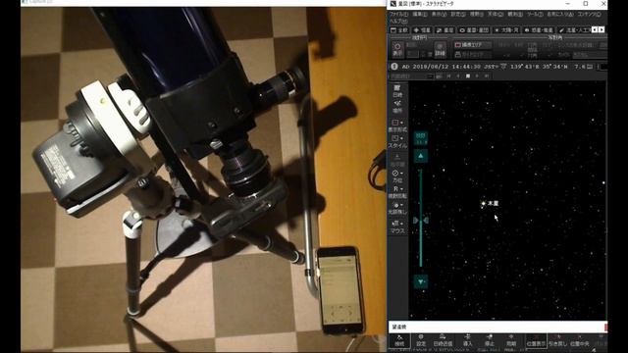Open the JST time zone dropdown

click(x=492, y=67)
